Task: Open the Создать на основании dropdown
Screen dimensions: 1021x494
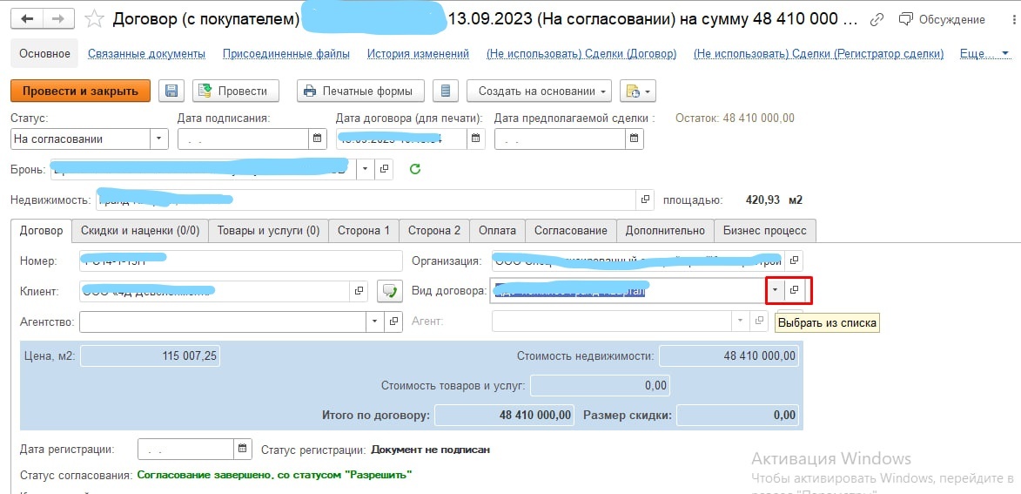Action: point(539,91)
